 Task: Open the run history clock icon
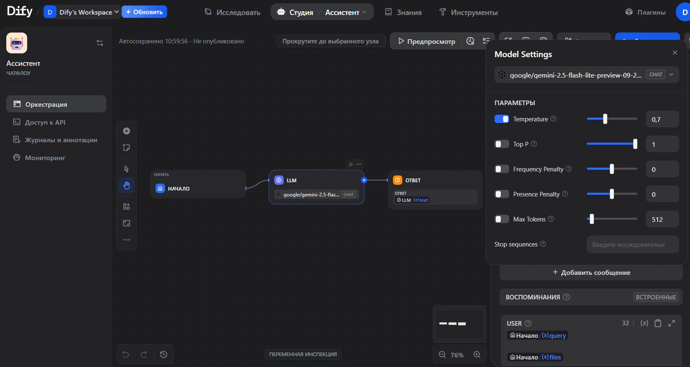pyautogui.click(x=470, y=41)
